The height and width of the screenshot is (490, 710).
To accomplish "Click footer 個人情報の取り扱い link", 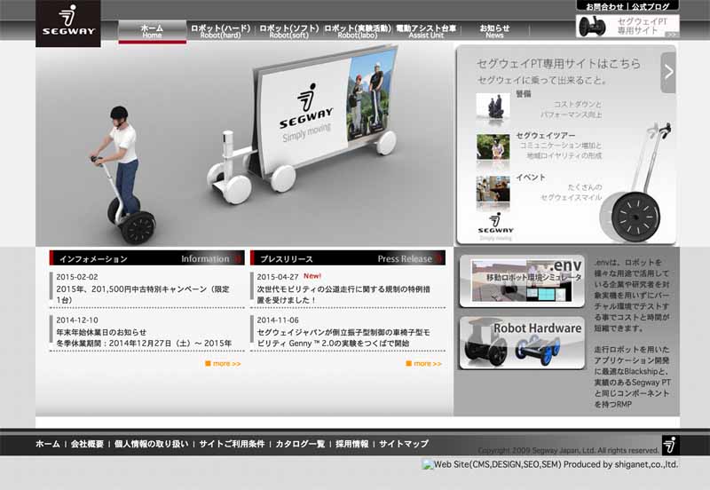I will click(151, 444).
